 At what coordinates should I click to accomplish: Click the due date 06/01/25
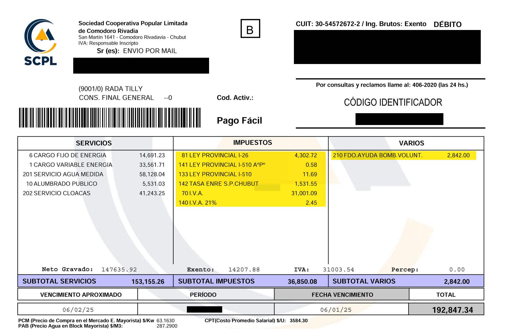click(x=336, y=310)
